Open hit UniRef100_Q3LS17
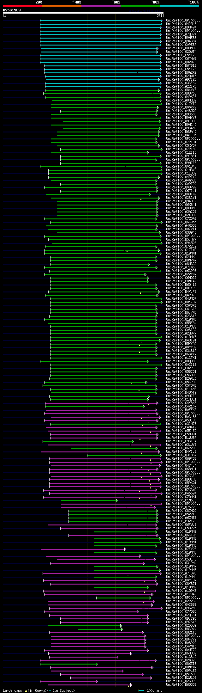The height and width of the screenshot is (693, 202). (x=181, y=351)
